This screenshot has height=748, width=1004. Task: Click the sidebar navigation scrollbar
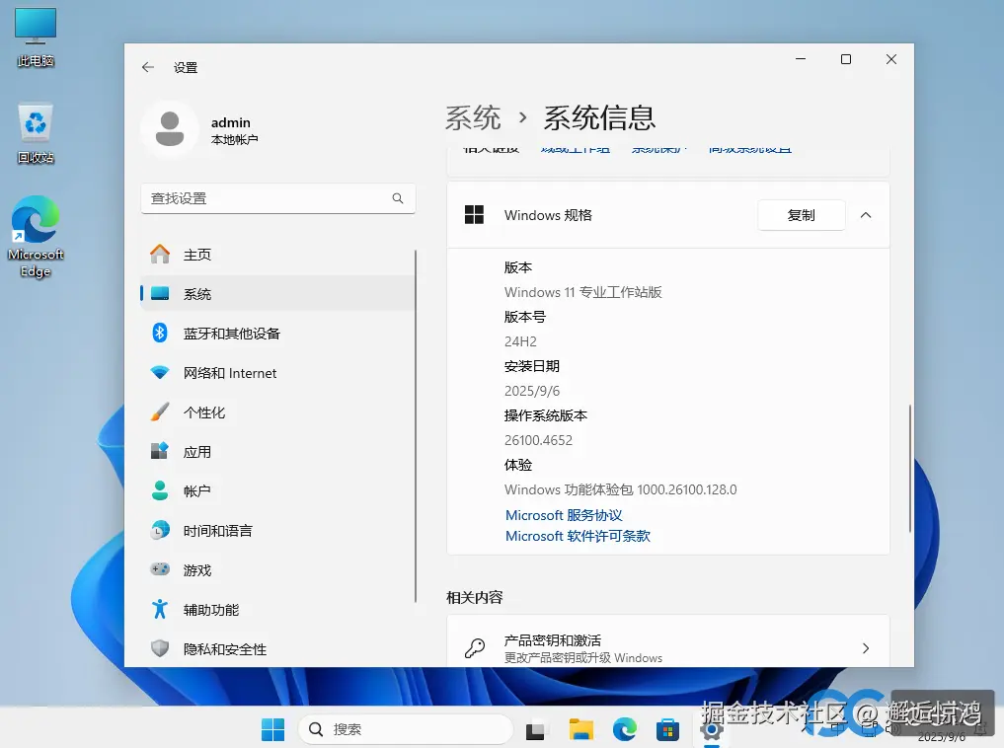[x=416, y=425]
